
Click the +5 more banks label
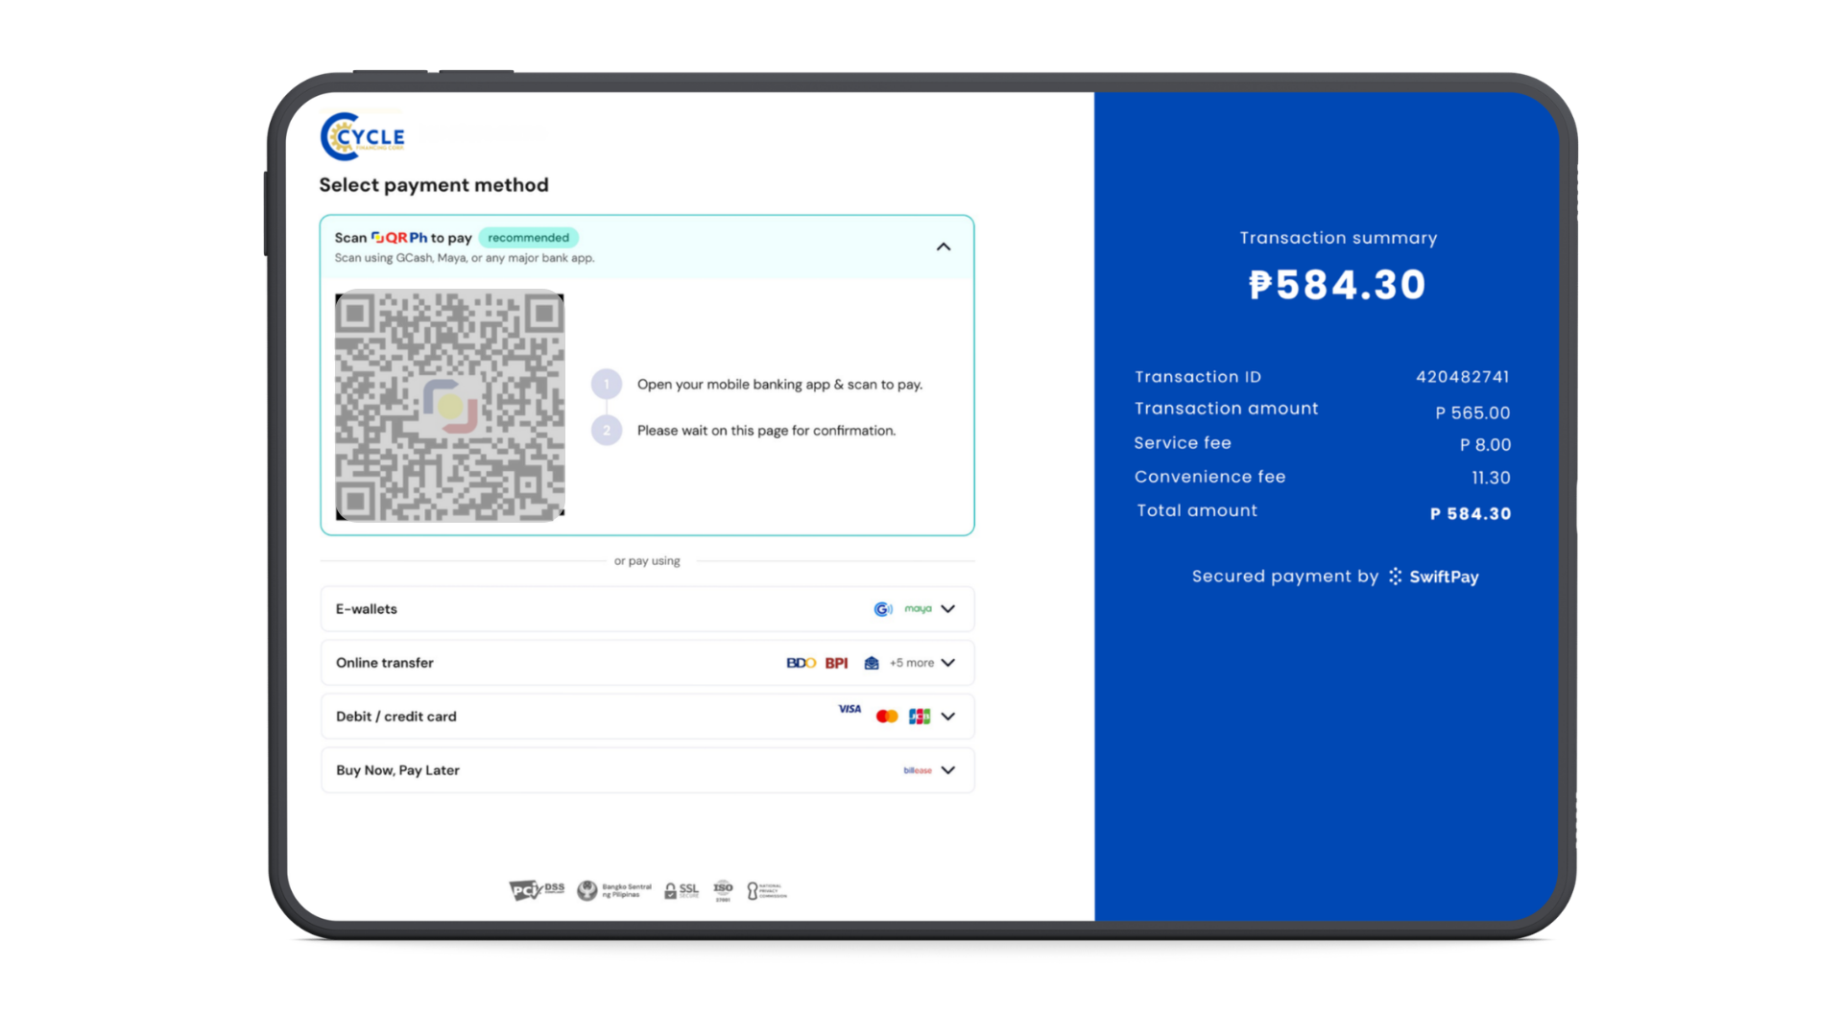tap(912, 663)
